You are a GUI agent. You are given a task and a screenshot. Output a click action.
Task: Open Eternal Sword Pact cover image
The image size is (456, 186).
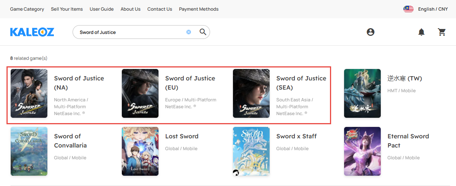[362, 151]
